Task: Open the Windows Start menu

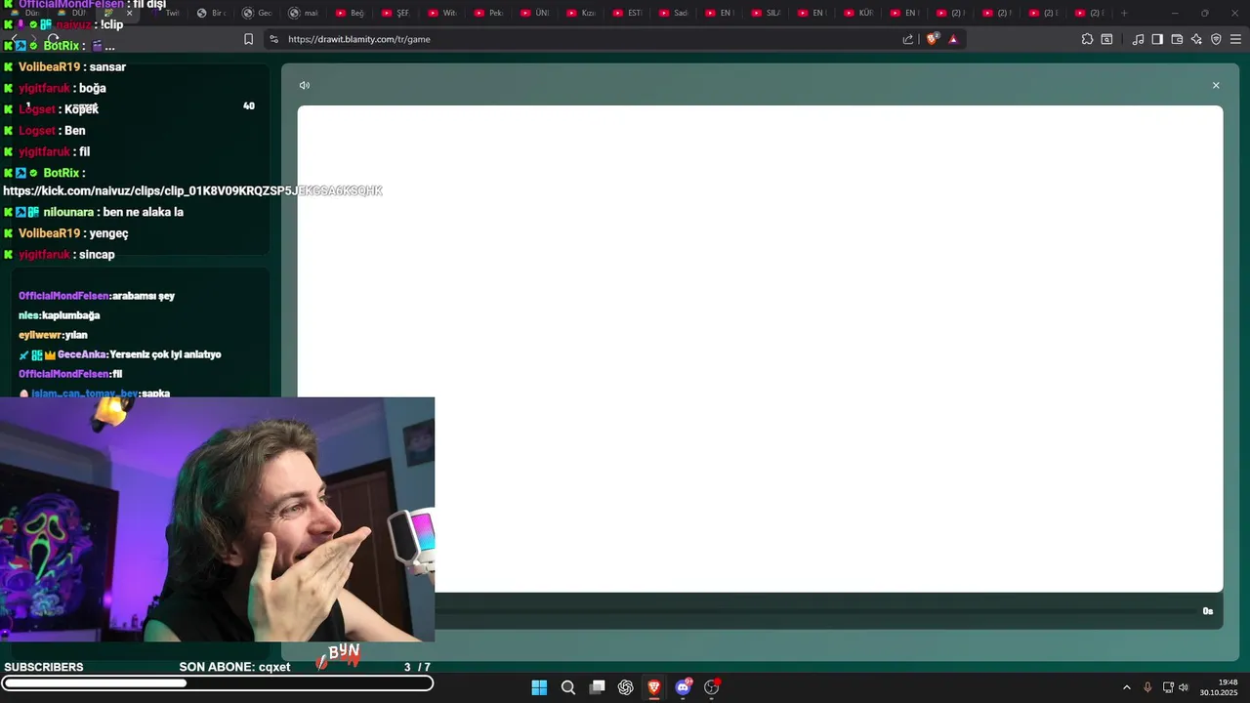Action: tap(539, 687)
